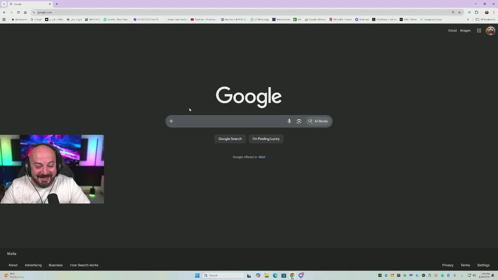Open Discord from the taskbar
The height and width of the screenshot is (280, 498).
[x=301, y=275]
